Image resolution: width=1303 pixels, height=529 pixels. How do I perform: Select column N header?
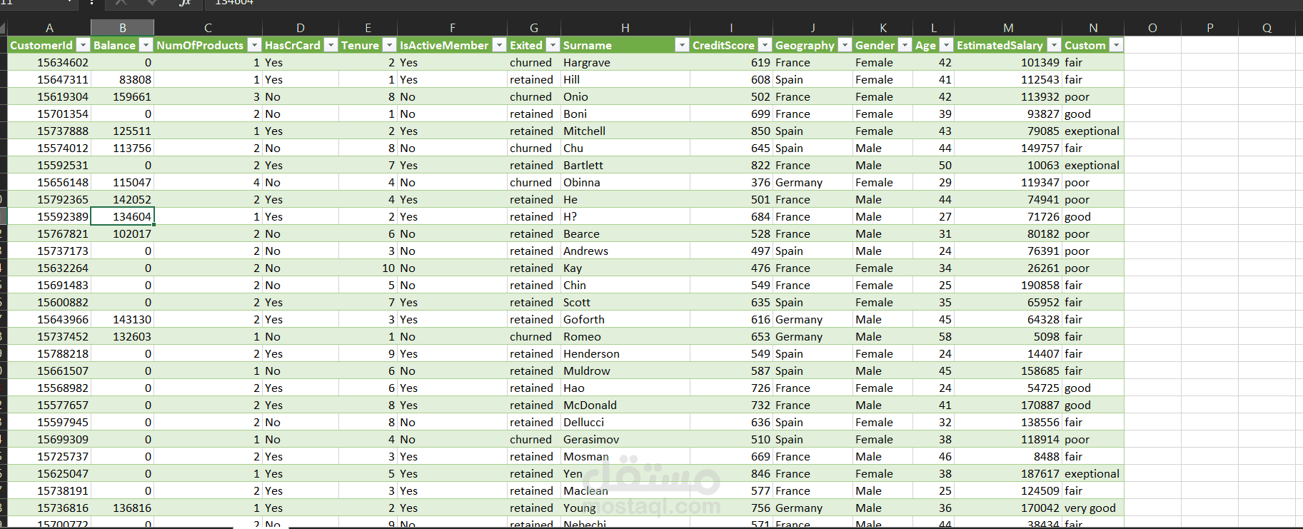click(x=1093, y=28)
